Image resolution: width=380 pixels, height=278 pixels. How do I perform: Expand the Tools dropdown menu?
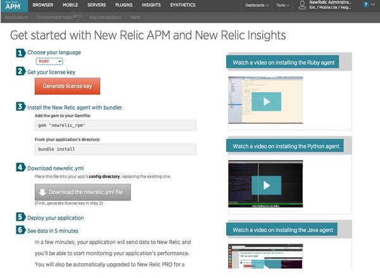282,5
